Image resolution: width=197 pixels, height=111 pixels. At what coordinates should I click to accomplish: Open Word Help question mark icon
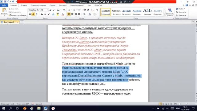coord(187,5)
